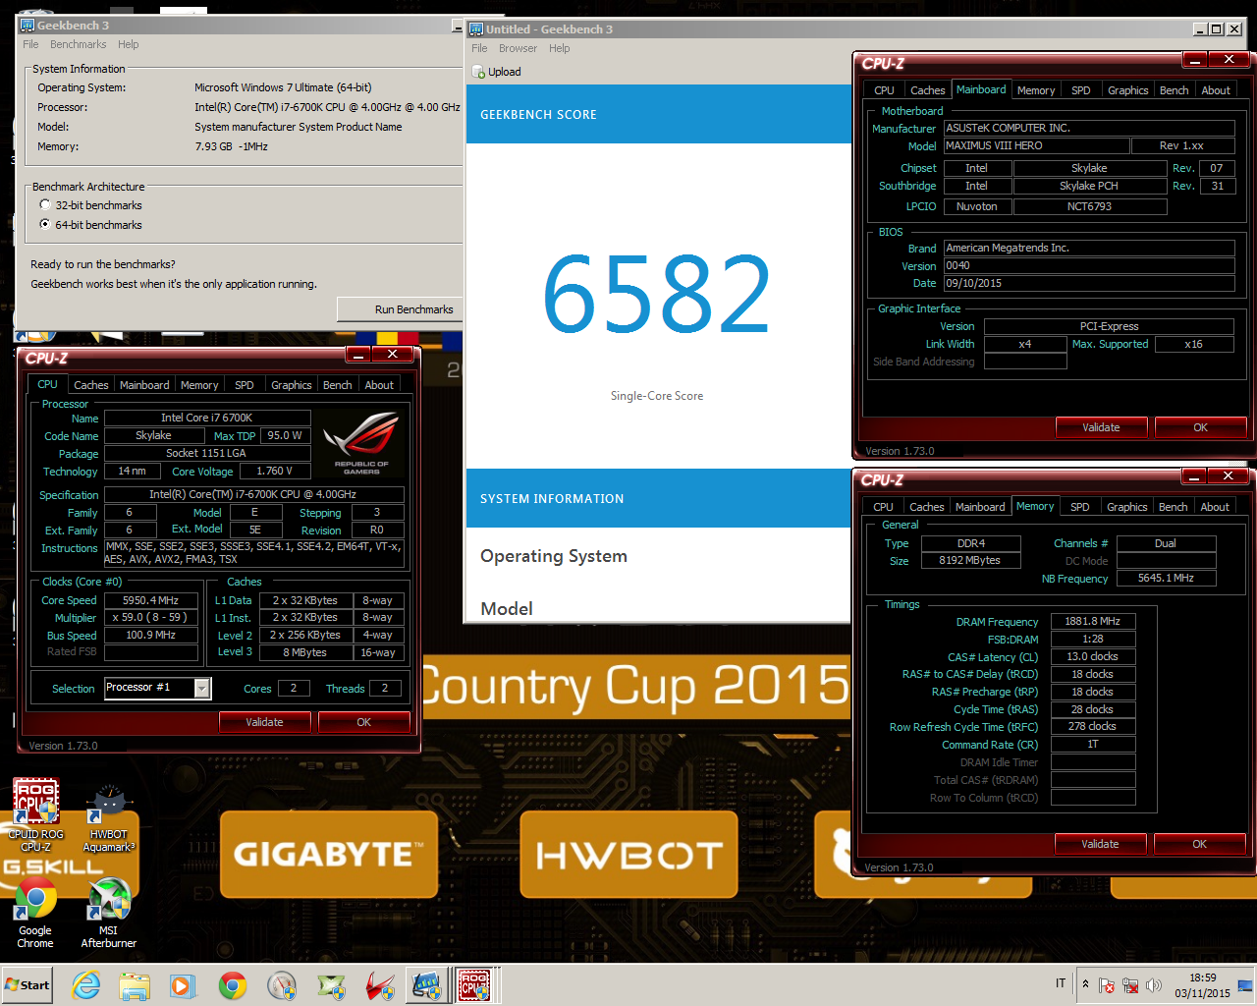Screen dimensions: 1257x1006
Task: Click the Upload icon in the Geekbench result window
Action: (479, 72)
